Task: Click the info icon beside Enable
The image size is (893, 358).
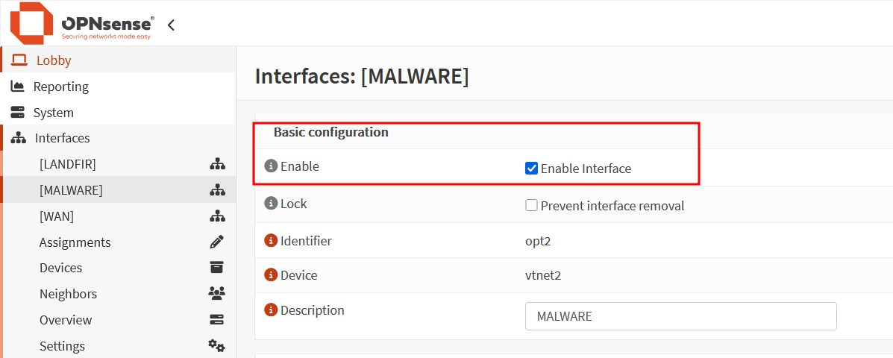Action: (x=271, y=167)
